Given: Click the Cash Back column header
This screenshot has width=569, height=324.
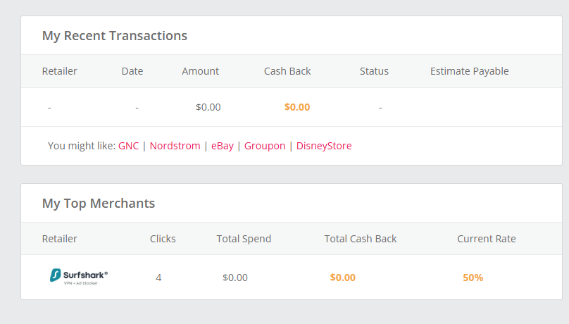Looking at the screenshot, I should point(287,71).
